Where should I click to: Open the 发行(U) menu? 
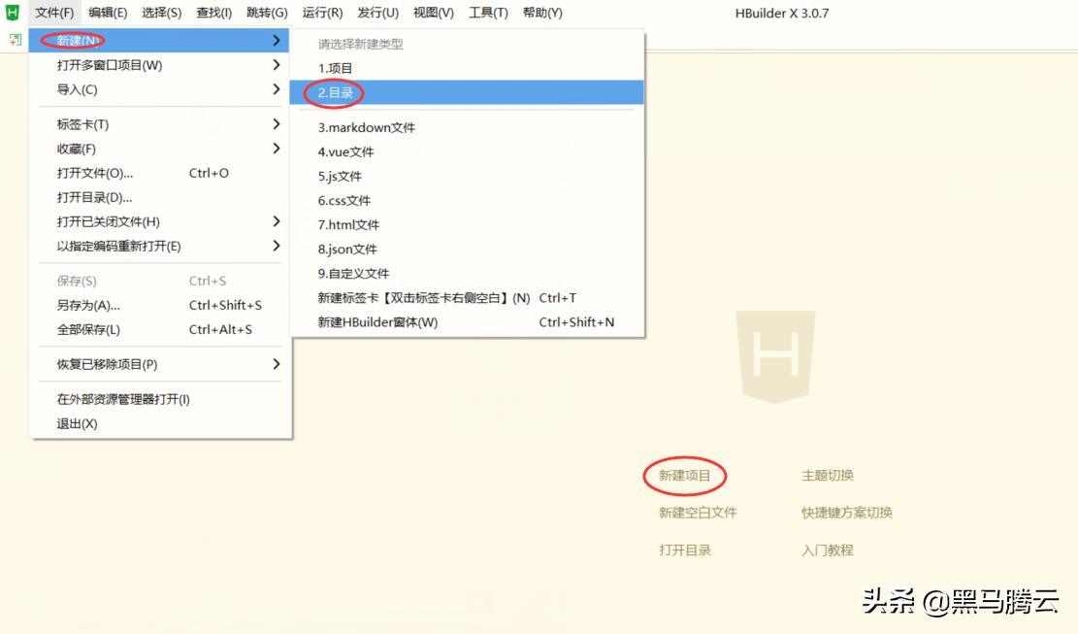point(378,13)
